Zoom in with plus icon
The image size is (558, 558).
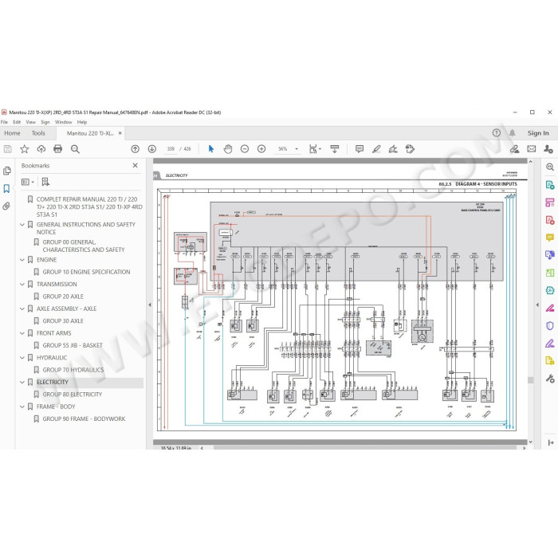261,149
